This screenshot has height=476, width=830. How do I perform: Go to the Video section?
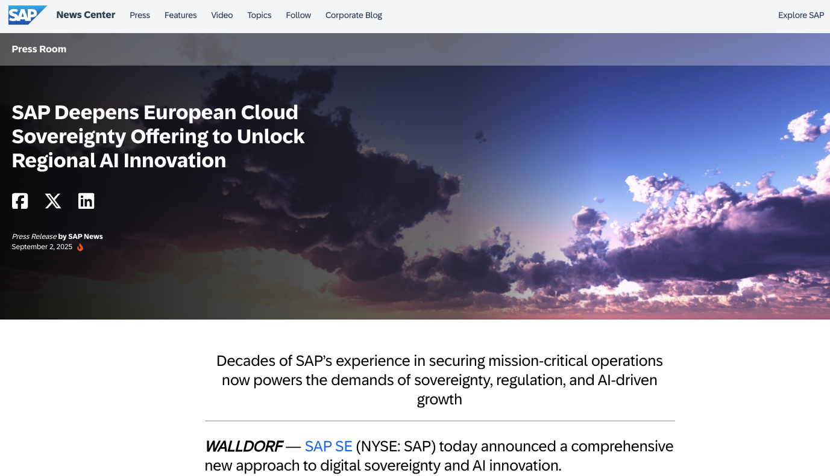[x=222, y=15]
